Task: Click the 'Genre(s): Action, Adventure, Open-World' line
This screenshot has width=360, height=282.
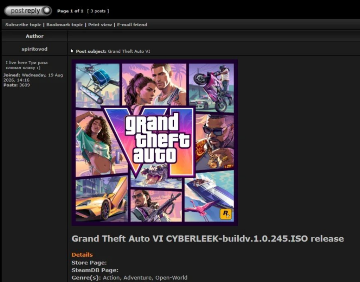Action: tap(129, 278)
